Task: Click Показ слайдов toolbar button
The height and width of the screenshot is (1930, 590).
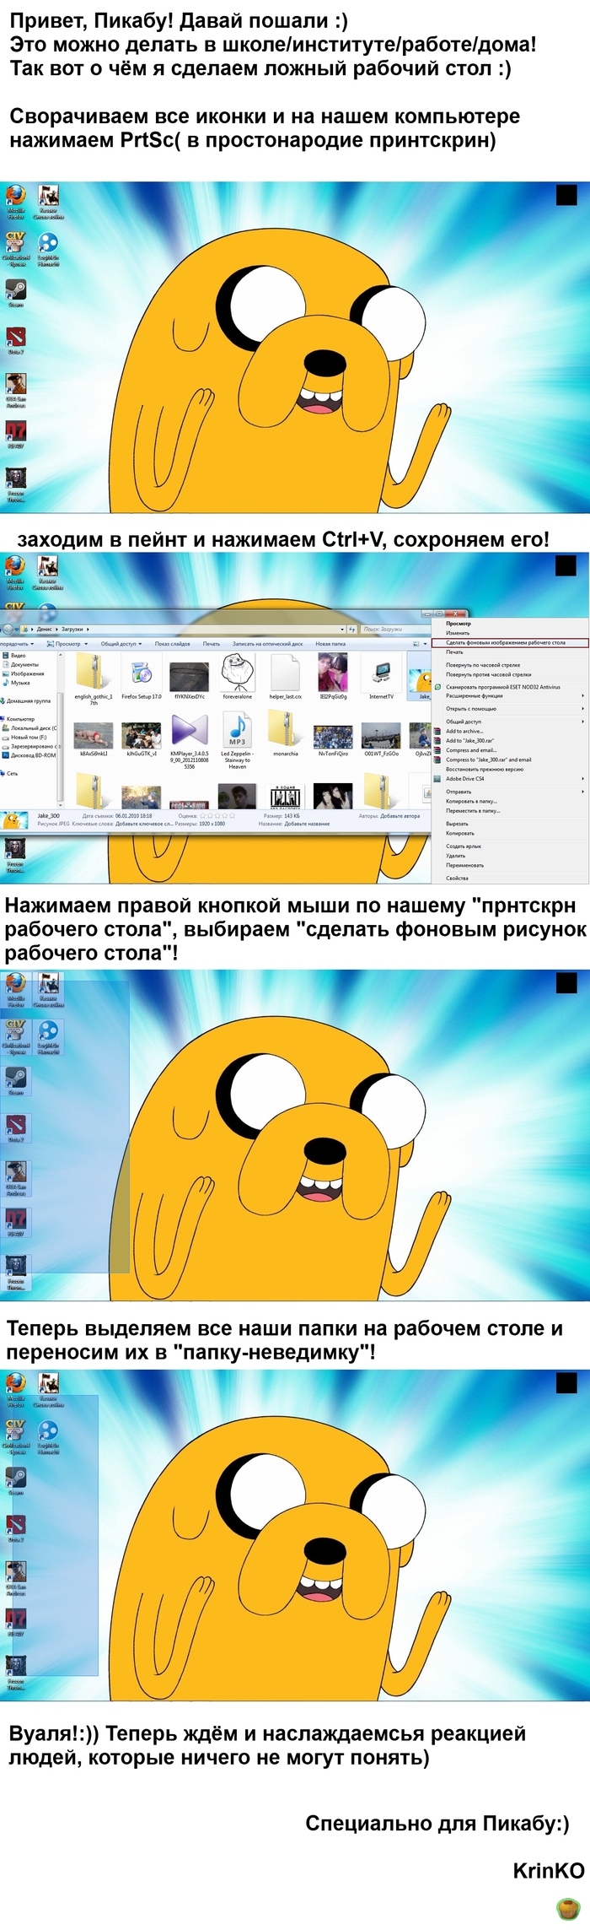Action: [172, 644]
